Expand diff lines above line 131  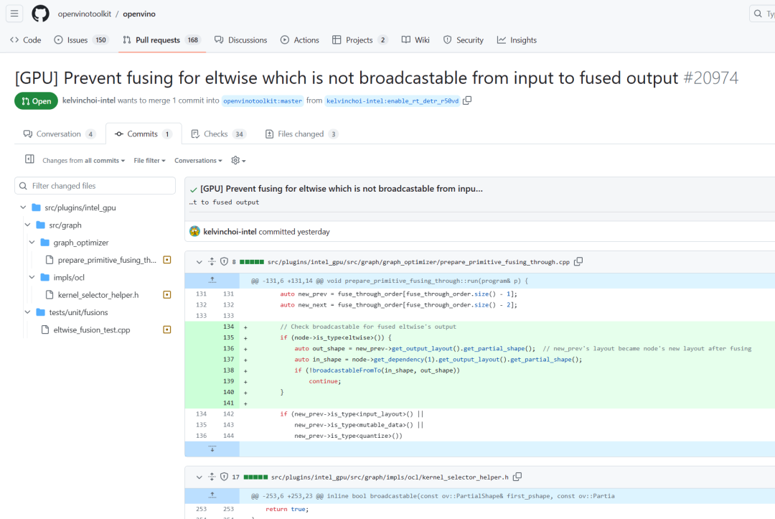[x=212, y=280]
